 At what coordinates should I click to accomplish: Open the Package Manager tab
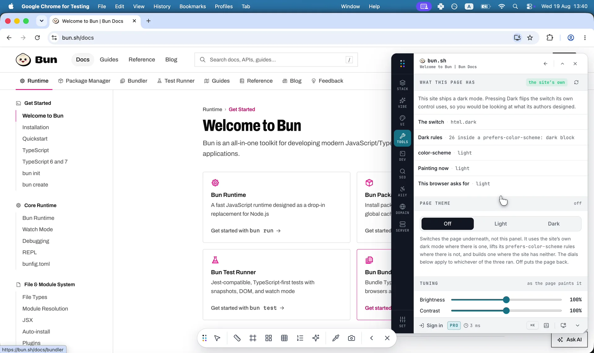(x=84, y=81)
